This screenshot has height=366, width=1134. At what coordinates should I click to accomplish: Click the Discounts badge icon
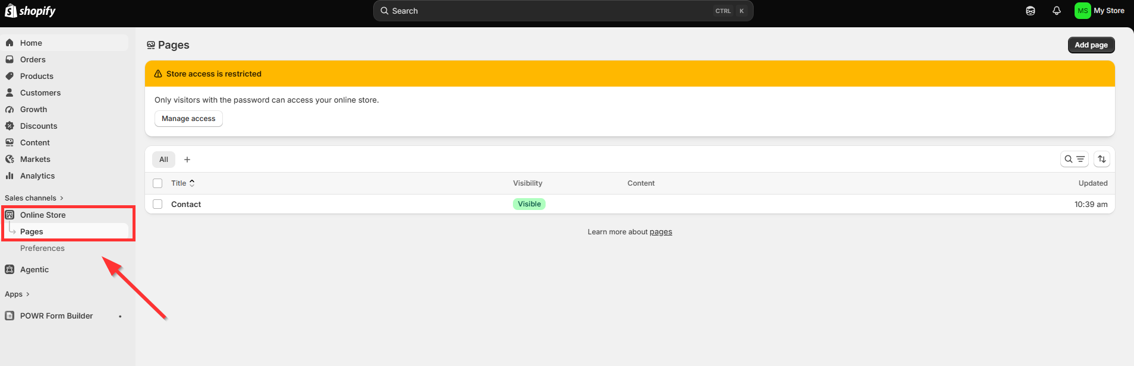click(x=10, y=126)
